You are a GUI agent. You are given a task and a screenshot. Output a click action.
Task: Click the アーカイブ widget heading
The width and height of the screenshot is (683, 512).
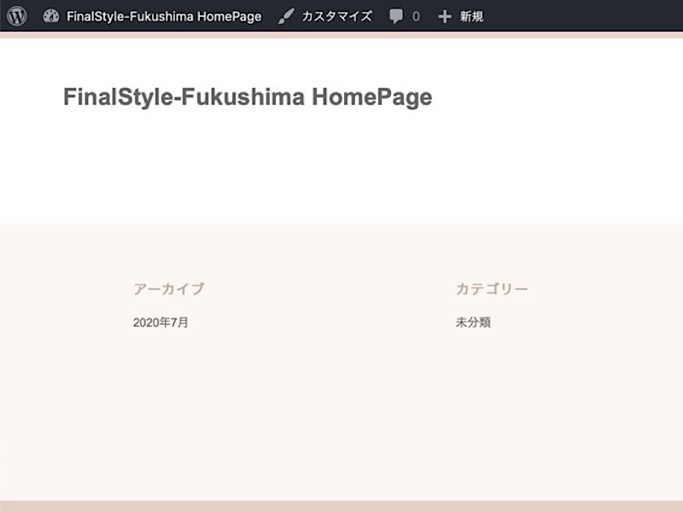[168, 289]
